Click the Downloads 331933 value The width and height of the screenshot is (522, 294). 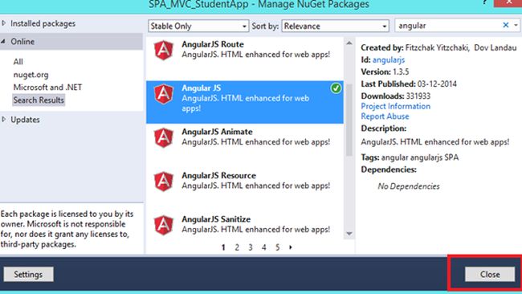(x=418, y=96)
